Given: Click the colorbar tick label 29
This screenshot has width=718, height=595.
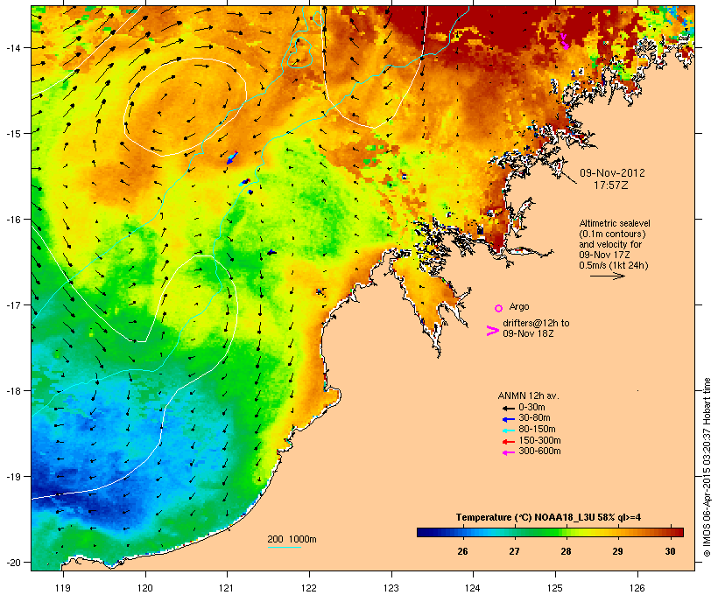Looking at the screenshot, I should tap(617, 551).
